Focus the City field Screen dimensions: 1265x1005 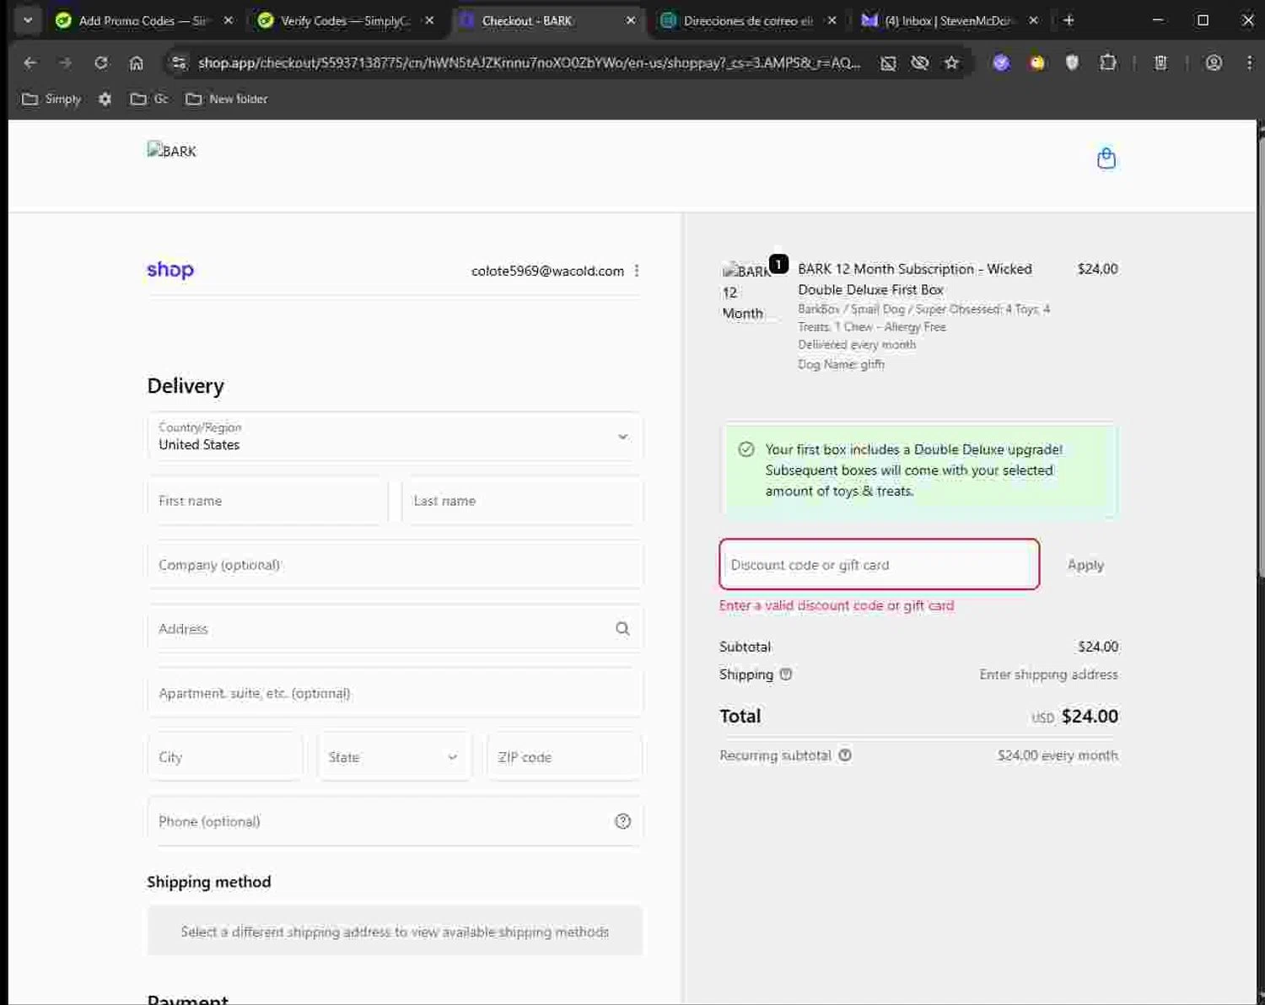pos(225,757)
